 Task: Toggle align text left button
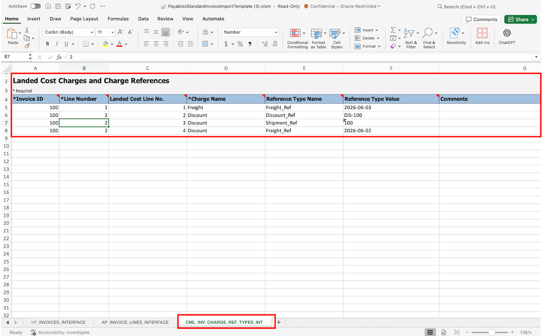(x=146, y=44)
